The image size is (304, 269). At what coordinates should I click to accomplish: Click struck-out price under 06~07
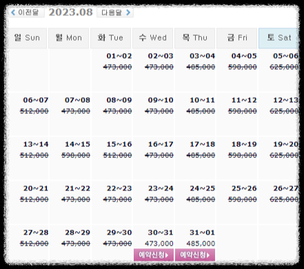tap(34, 111)
